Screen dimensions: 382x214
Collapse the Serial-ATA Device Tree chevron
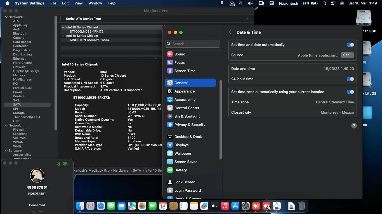[x=248, y=19]
